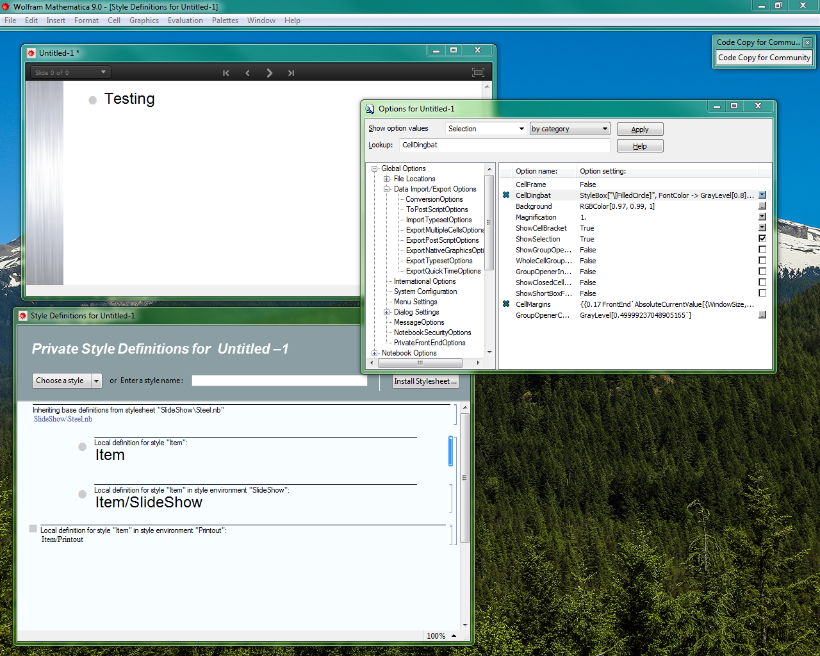Close the Options for Untitled-1 window
Viewport: 820px width, 656px height.
[x=758, y=106]
